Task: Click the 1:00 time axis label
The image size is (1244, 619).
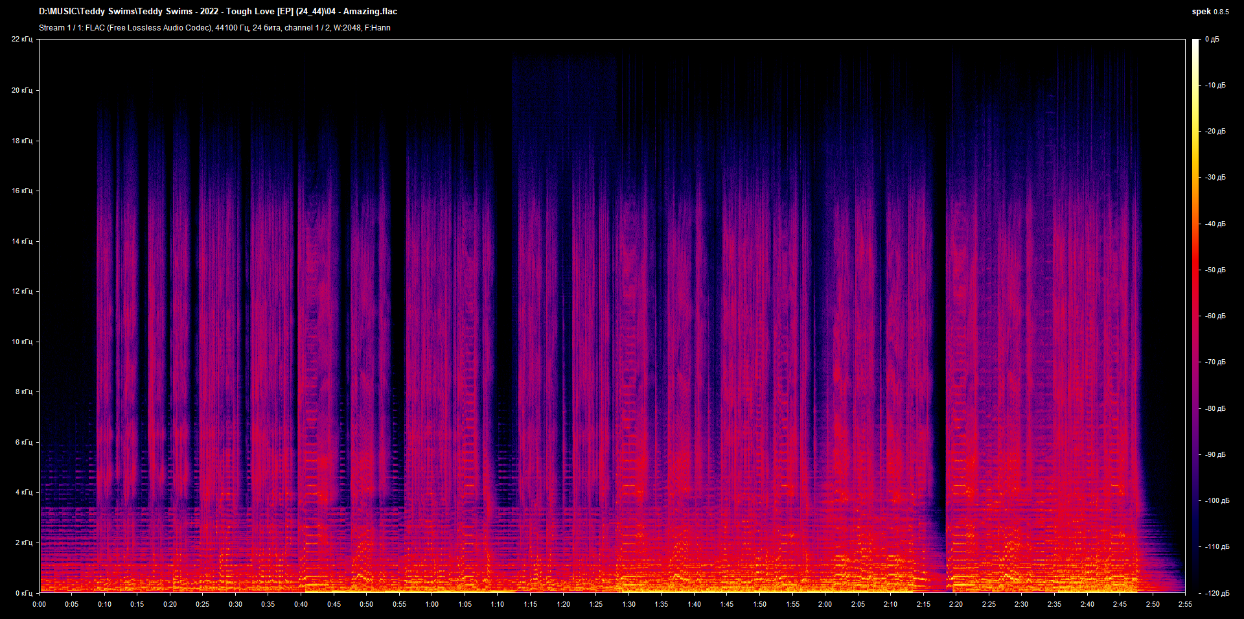Action: pyautogui.click(x=432, y=604)
